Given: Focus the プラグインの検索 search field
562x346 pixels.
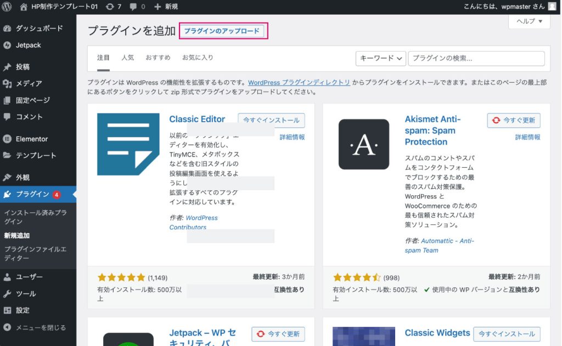Looking at the screenshot, I should [x=476, y=58].
